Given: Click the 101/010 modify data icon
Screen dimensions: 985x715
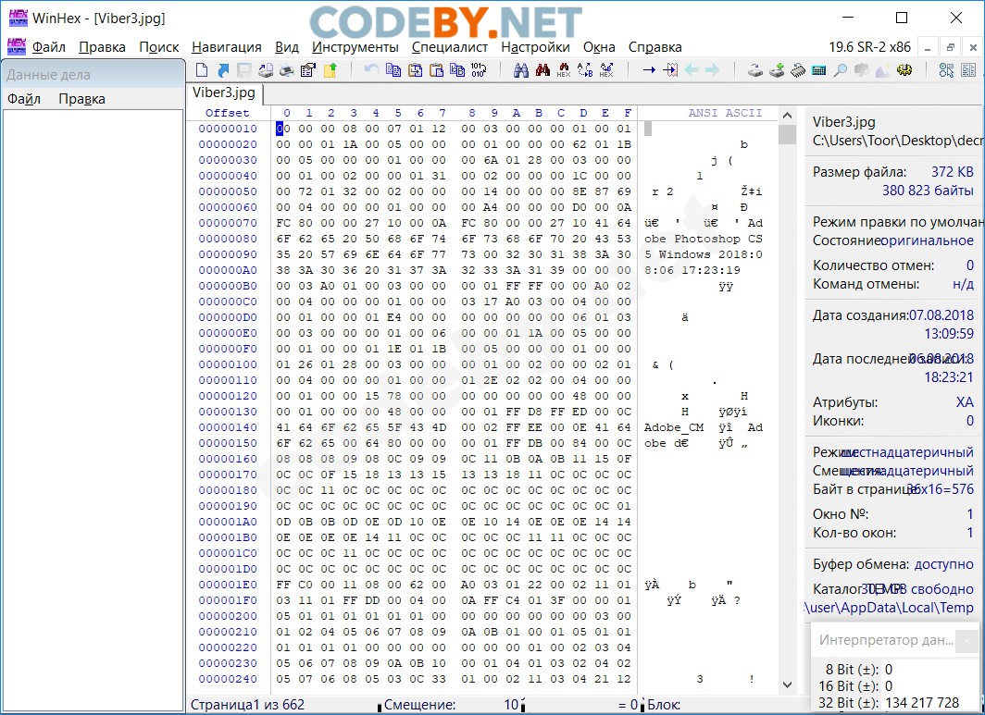Looking at the screenshot, I should click(479, 69).
